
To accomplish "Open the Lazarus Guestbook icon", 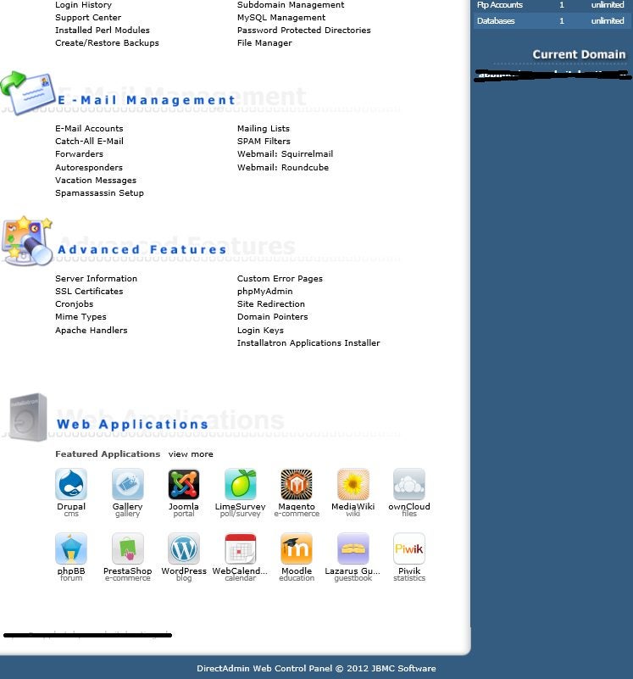I will pyautogui.click(x=353, y=548).
